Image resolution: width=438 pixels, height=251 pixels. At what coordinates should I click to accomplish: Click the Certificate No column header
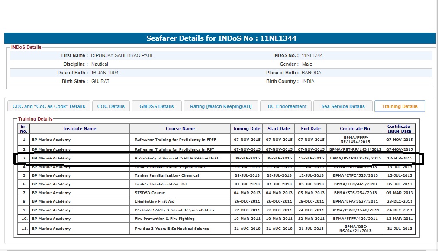(x=354, y=129)
